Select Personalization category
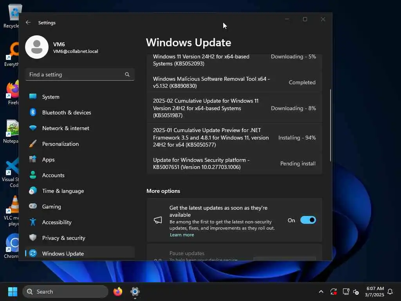The height and width of the screenshot is (301, 401). (80, 144)
